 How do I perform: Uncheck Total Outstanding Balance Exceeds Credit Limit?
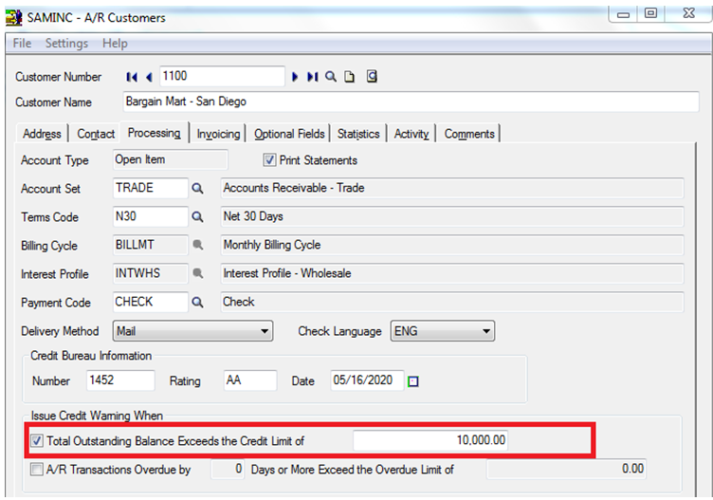point(37,440)
